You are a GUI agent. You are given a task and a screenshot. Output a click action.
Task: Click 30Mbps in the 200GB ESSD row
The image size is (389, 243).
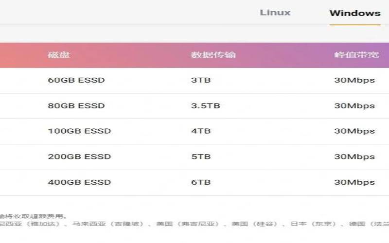354,156
